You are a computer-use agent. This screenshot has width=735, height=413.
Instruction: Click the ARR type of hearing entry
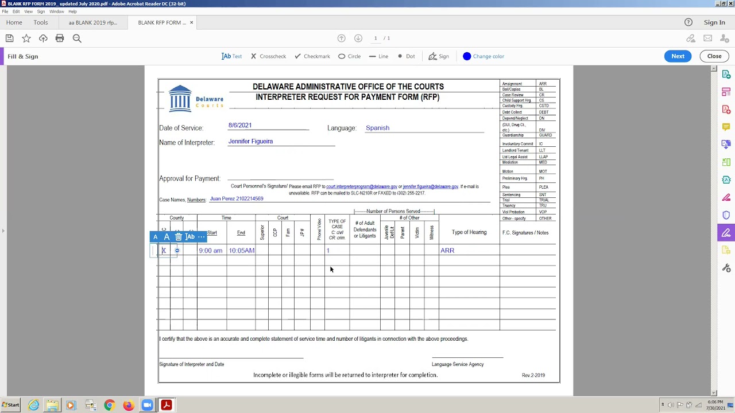(447, 251)
